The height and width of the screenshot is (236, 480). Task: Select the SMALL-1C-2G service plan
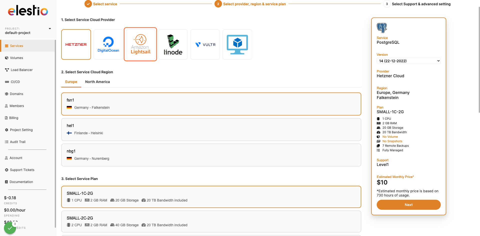point(211,197)
